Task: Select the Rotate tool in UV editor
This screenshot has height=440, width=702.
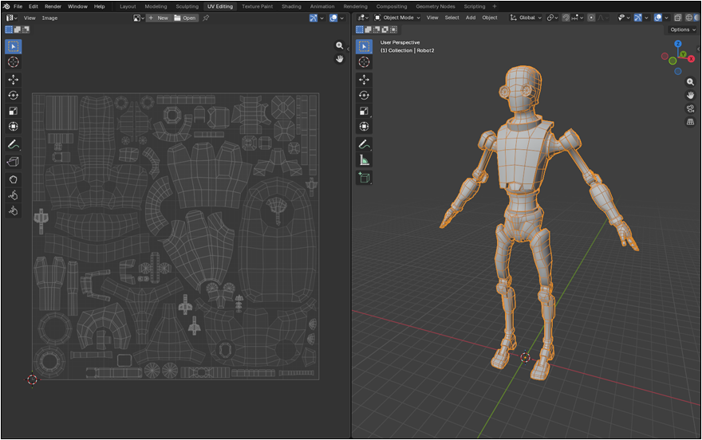Action: click(14, 95)
